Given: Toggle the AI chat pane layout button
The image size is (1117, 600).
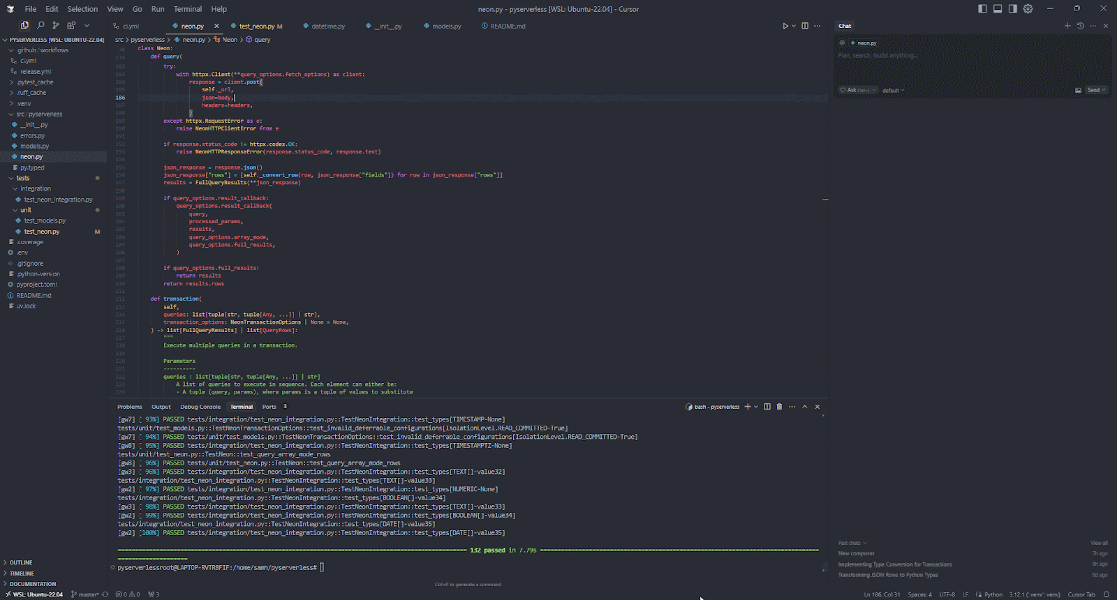Looking at the screenshot, I should pyautogui.click(x=1013, y=9).
